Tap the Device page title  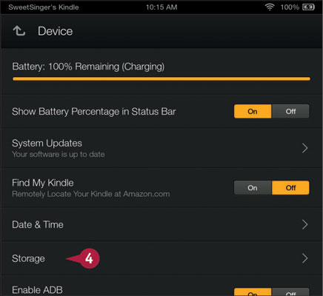coord(55,31)
